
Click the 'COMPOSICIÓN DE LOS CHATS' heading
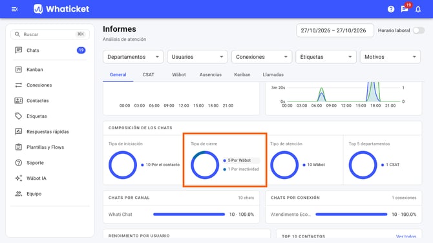(x=140, y=128)
